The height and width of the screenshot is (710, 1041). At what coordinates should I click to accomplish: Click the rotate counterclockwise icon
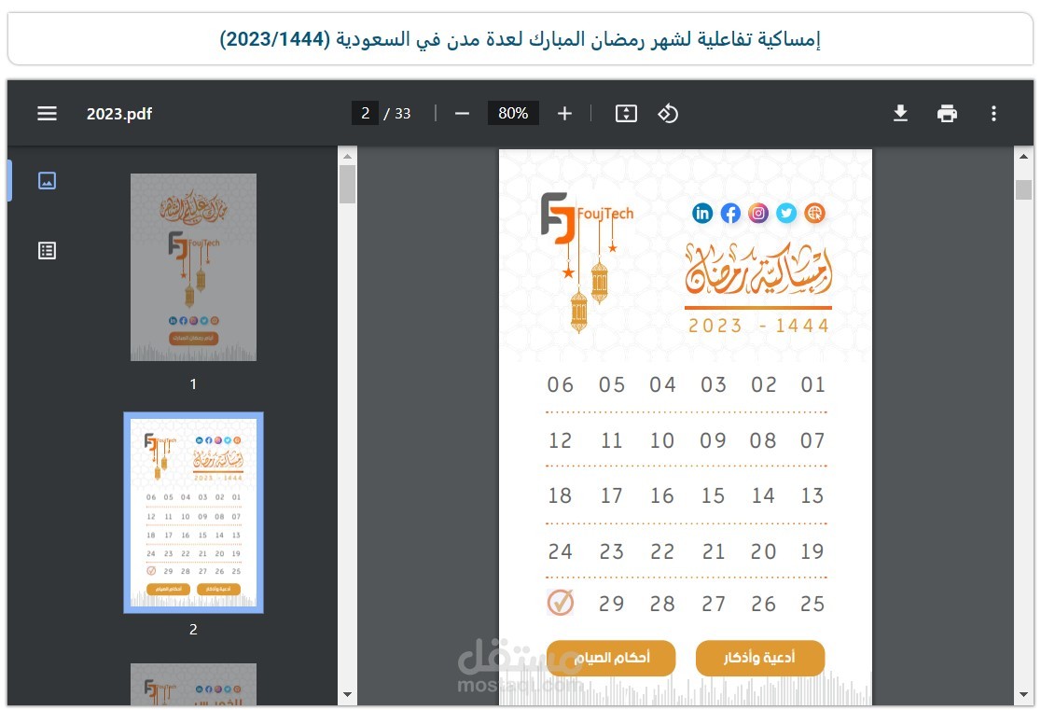click(x=668, y=113)
